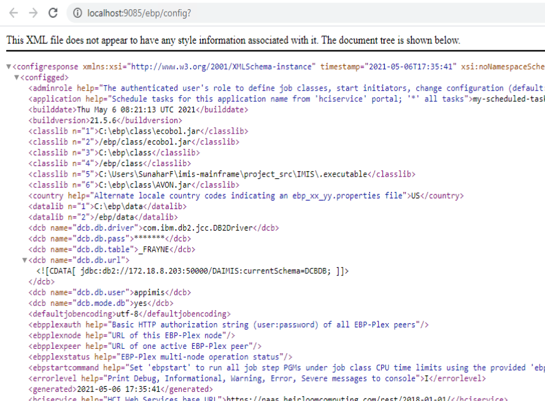Click defaultjobencoding utf-8 line
This screenshot has width=545, height=401.
(x=129, y=314)
